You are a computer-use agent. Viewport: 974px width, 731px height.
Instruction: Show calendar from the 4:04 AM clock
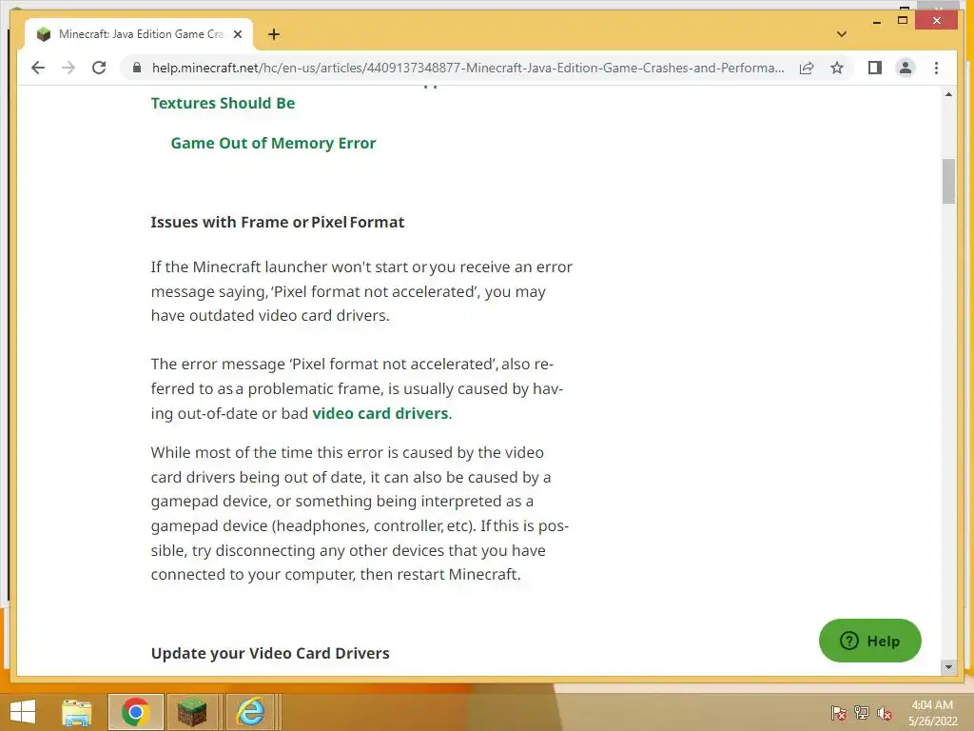pyautogui.click(x=932, y=713)
